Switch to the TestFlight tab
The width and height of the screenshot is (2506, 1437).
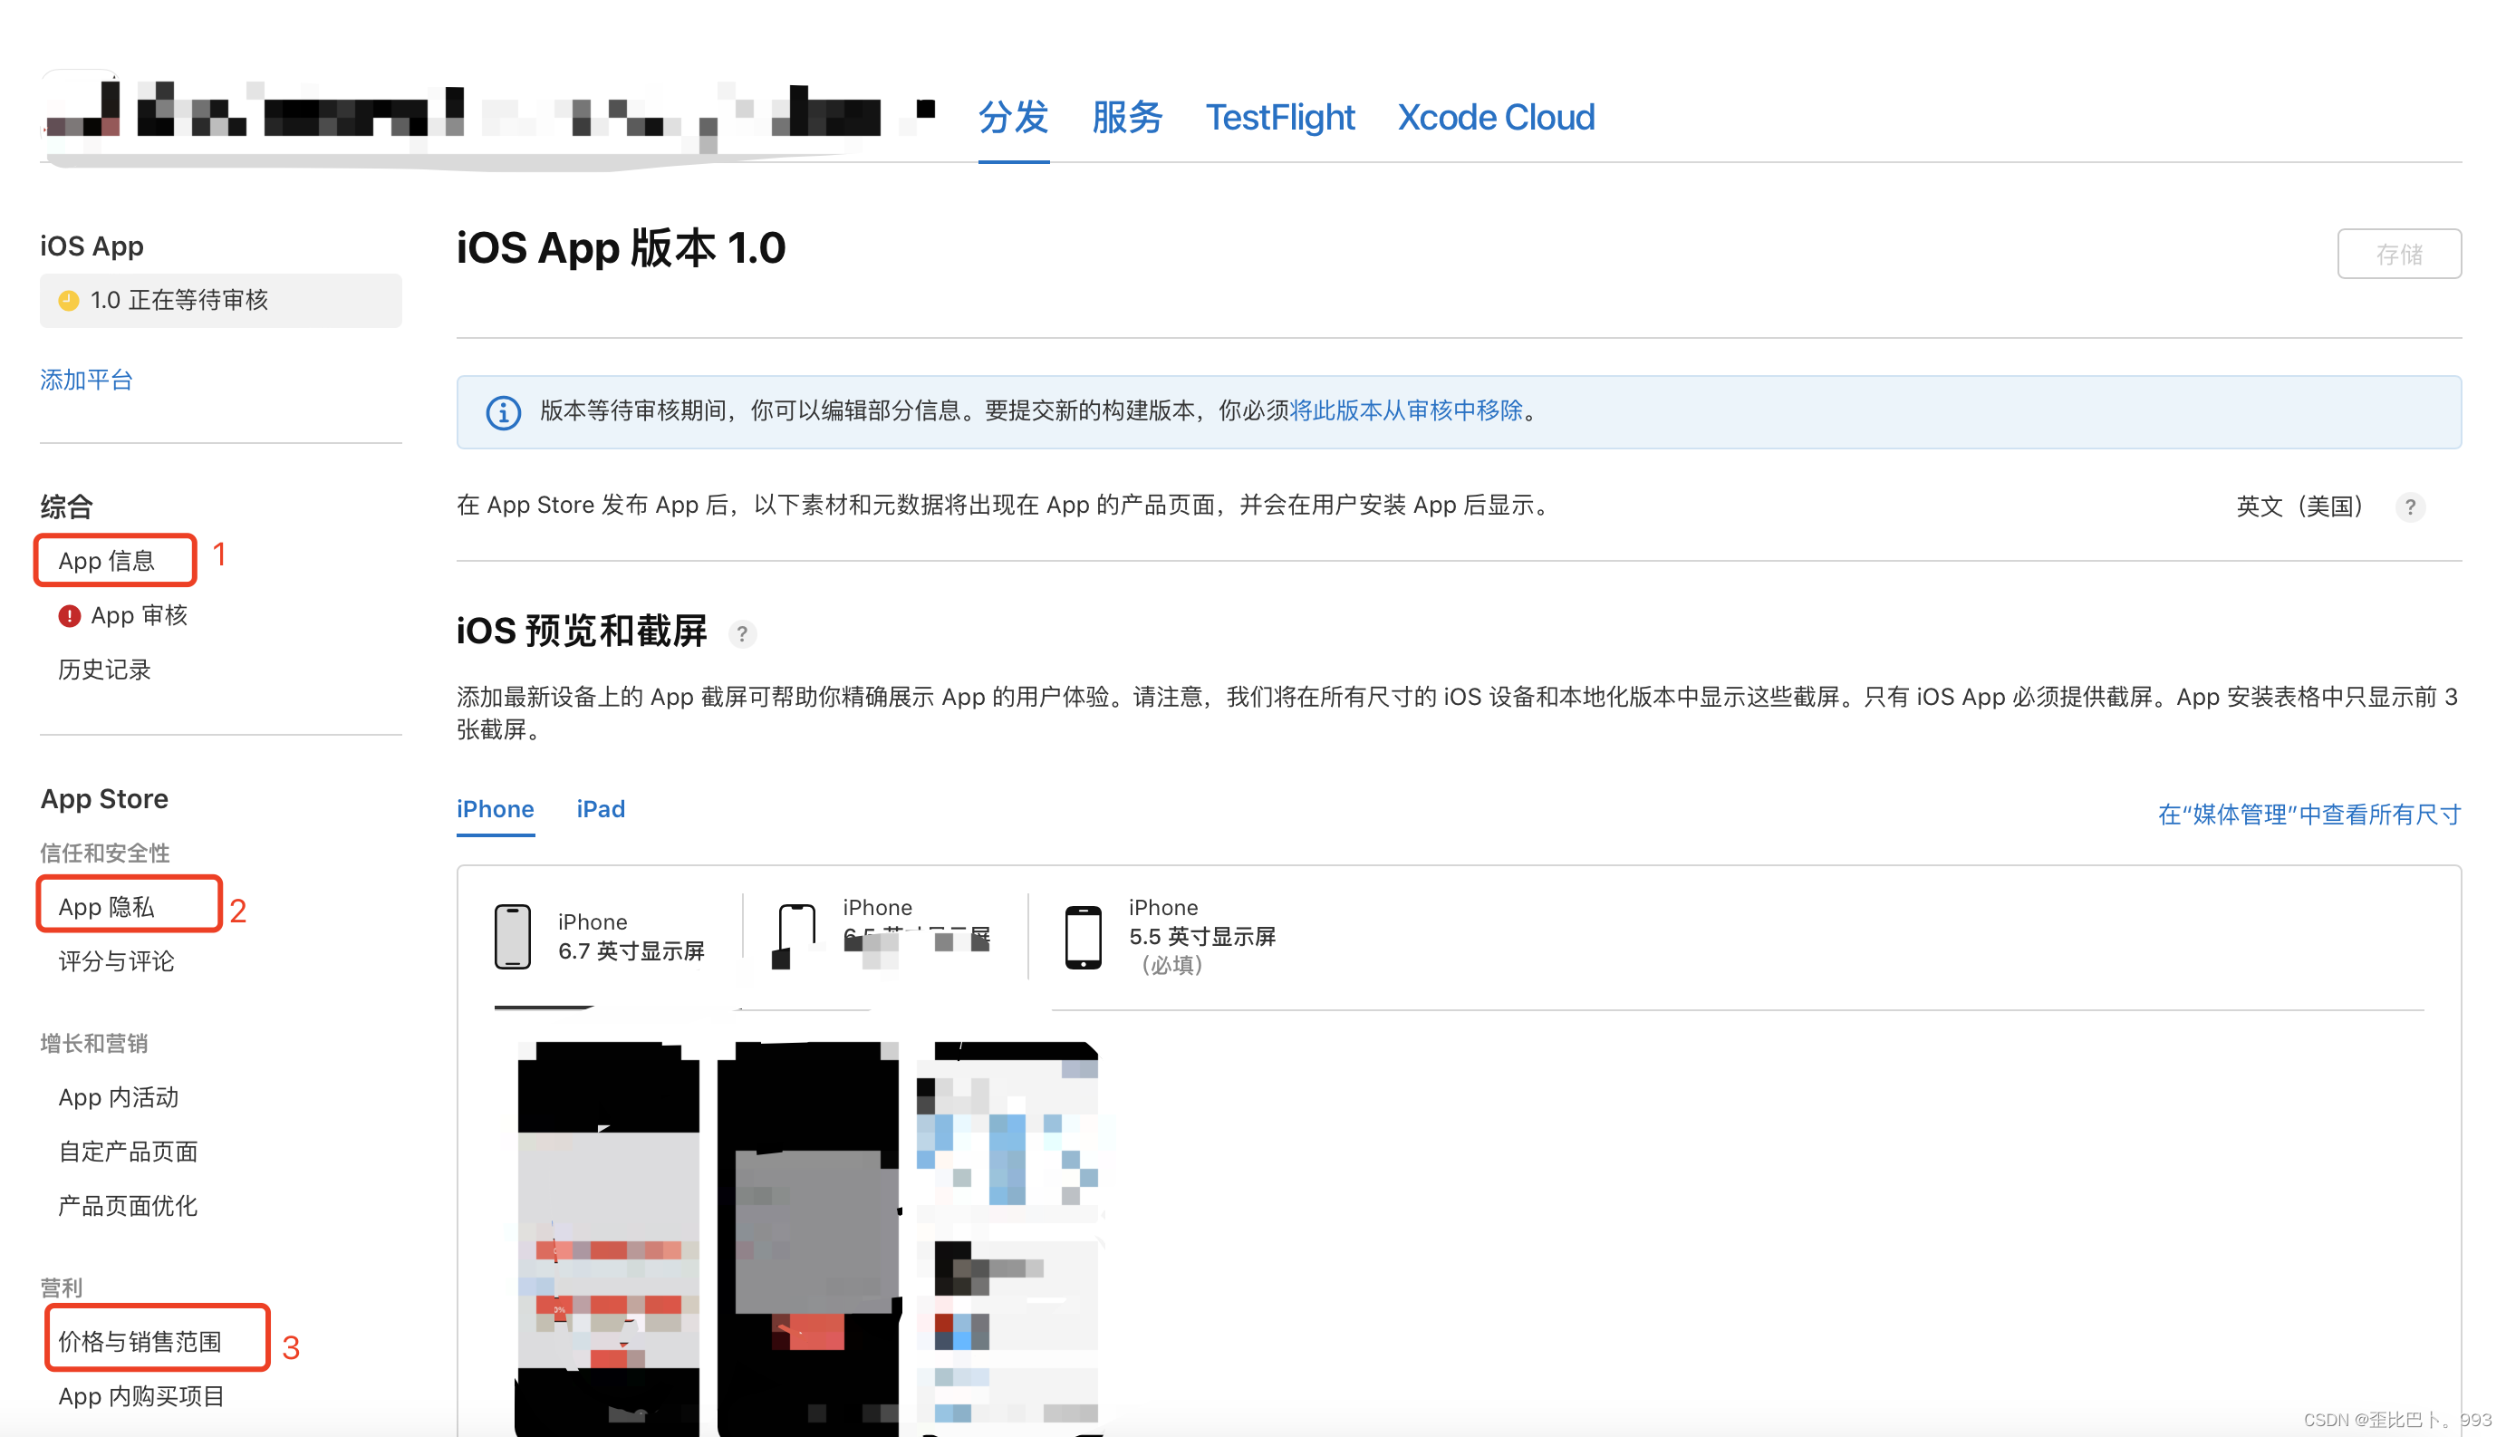(x=1279, y=118)
